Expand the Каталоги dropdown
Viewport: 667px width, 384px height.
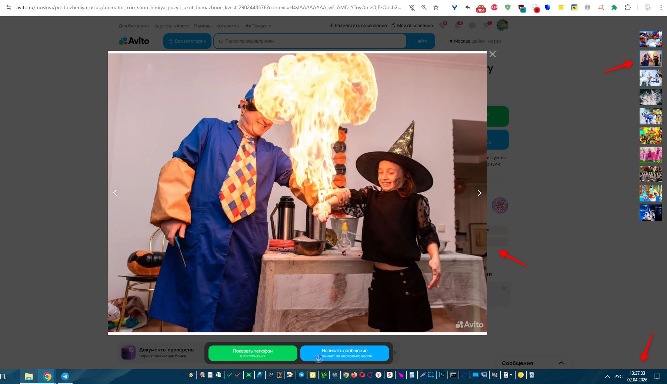(228, 26)
